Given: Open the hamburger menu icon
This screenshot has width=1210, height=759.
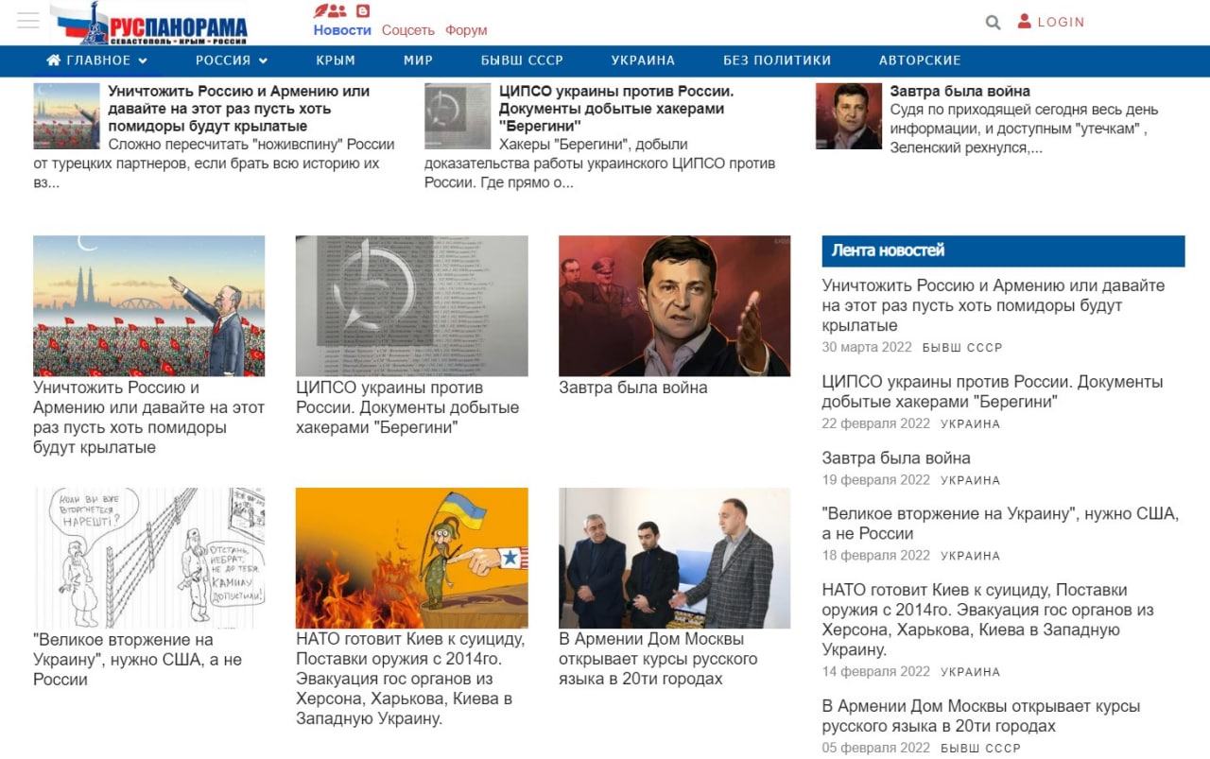Looking at the screenshot, I should click(28, 21).
